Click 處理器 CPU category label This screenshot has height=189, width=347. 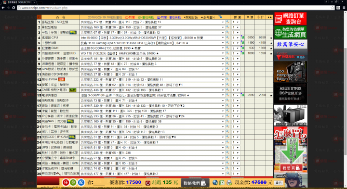point(50,38)
